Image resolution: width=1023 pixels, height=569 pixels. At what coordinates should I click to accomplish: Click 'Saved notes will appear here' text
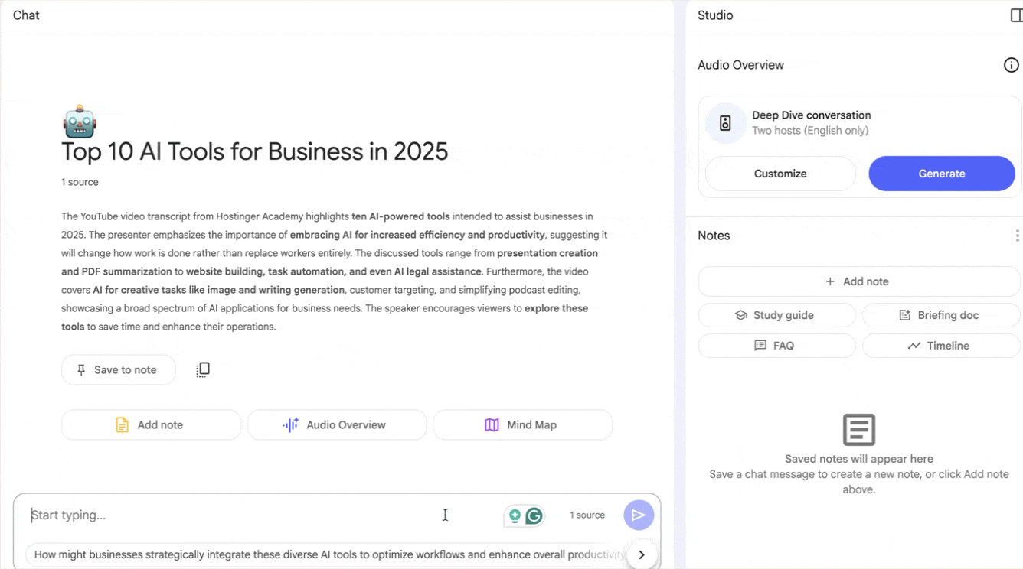pos(859,459)
